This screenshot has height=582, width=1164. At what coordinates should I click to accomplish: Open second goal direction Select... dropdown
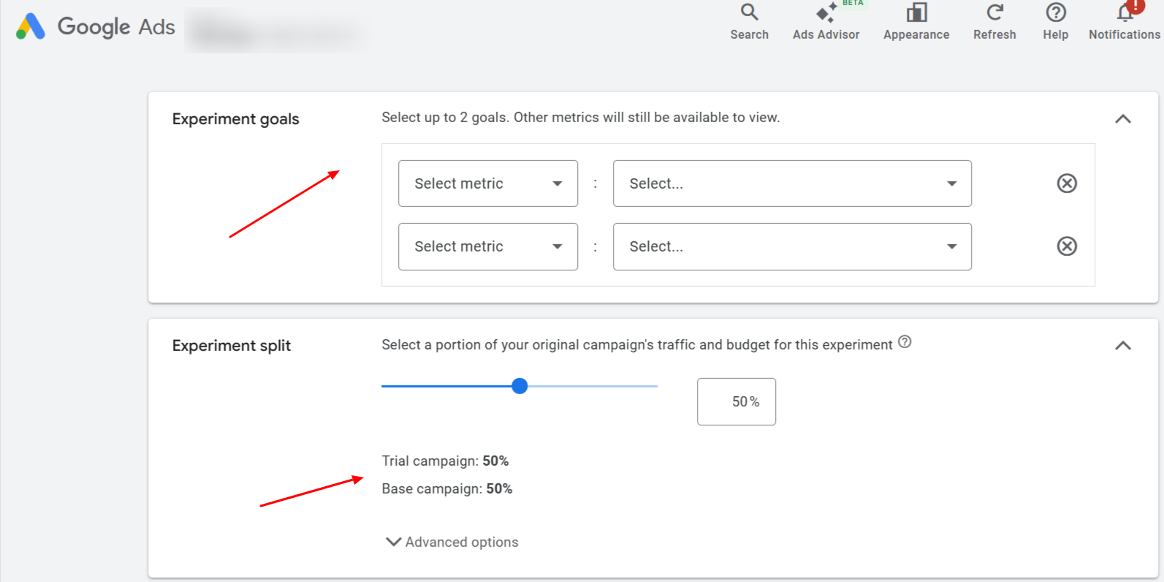(791, 246)
